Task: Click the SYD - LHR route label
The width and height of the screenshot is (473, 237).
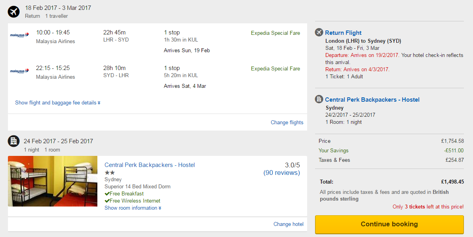Action: [116, 76]
